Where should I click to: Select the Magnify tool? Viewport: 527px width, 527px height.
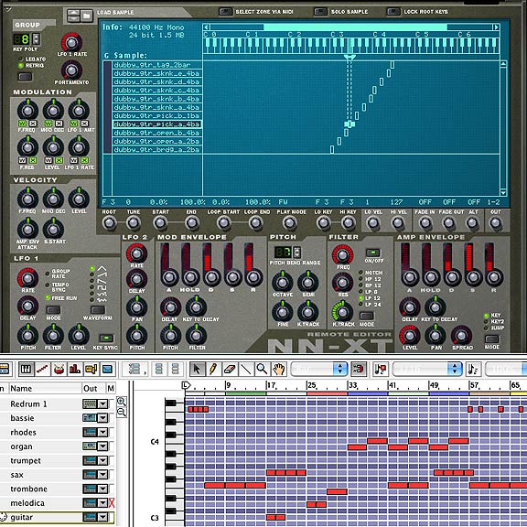pos(262,370)
